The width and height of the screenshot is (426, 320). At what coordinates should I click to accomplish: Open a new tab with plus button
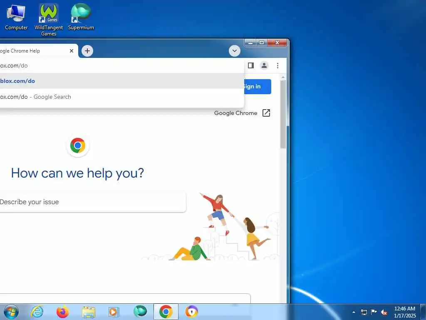click(x=87, y=51)
